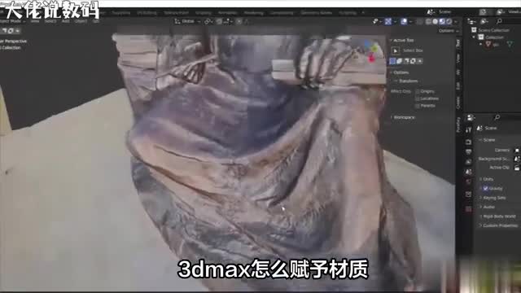Enable the Locations checkbox

coord(418,98)
